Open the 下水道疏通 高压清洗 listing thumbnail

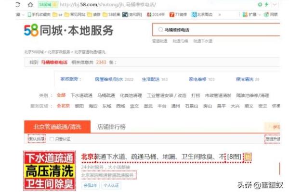point(50,171)
